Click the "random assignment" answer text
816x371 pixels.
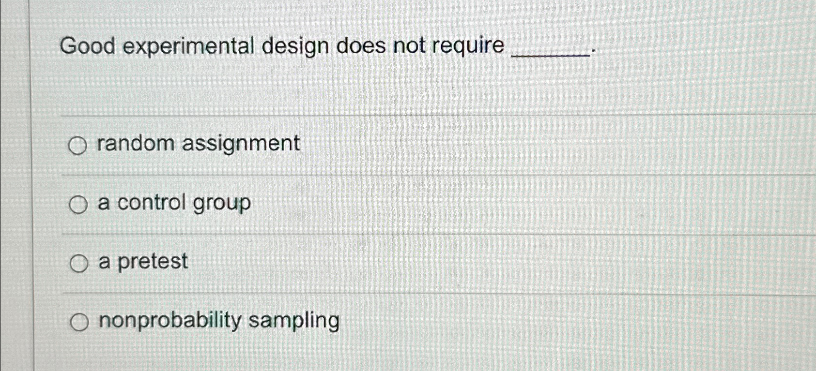pos(198,143)
